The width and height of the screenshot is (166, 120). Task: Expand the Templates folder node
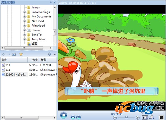click(x=25, y=39)
